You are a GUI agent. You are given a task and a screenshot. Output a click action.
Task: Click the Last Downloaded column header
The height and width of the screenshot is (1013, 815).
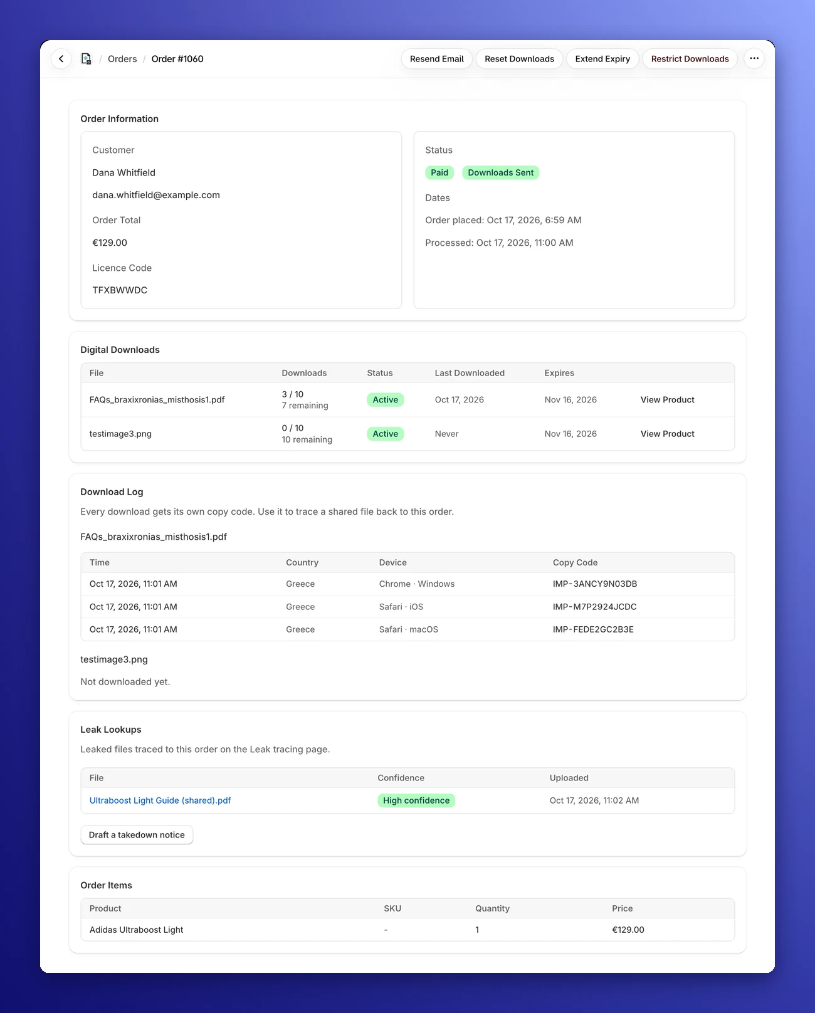(470, 373)
